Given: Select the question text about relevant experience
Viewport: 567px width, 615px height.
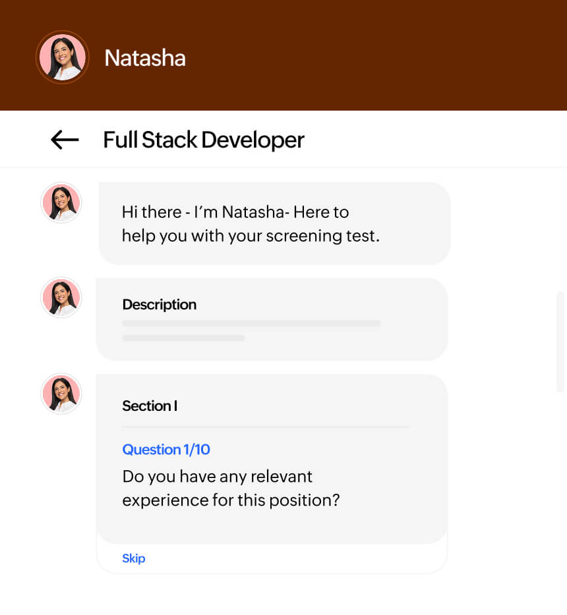Looking at the screenshot, I should [230, 488].
